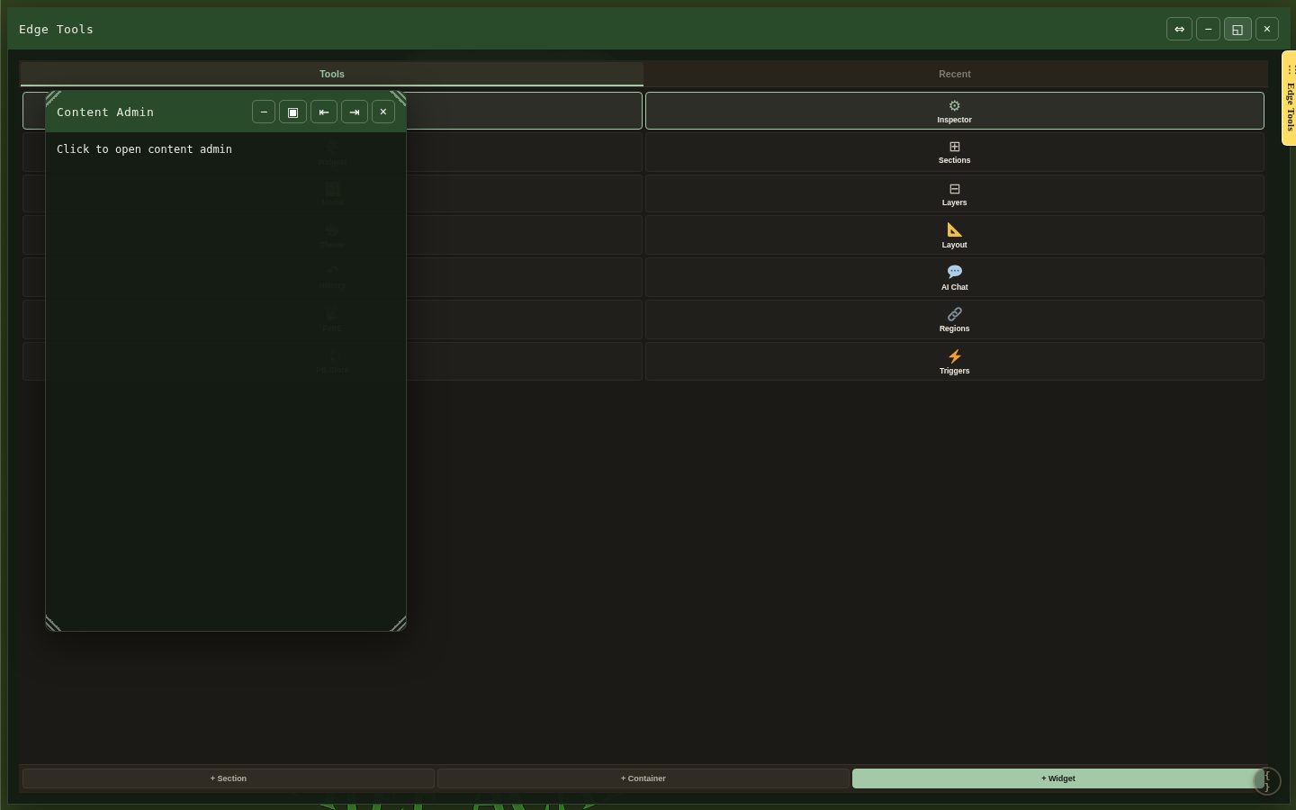The height and width of the screenshot is (810, 1296).
Task: Dock Content Admin panel to the right
Action: pyautogui.click(x=355, y=112)
